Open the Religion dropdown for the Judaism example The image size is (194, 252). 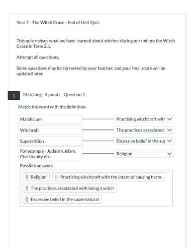(x=144, y=154)
